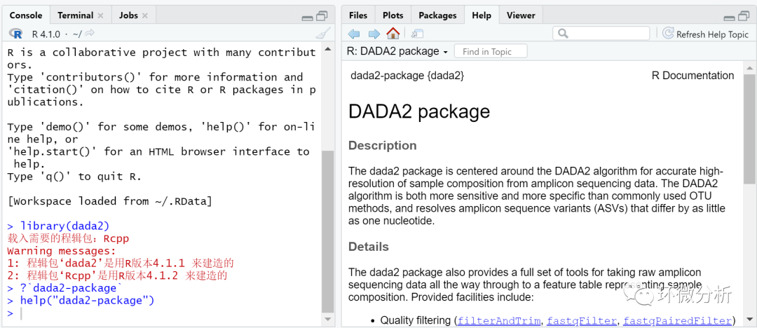757x328 pixels.
Task: Open the working directory arrow in the console
Action: (x=90, y=34)
